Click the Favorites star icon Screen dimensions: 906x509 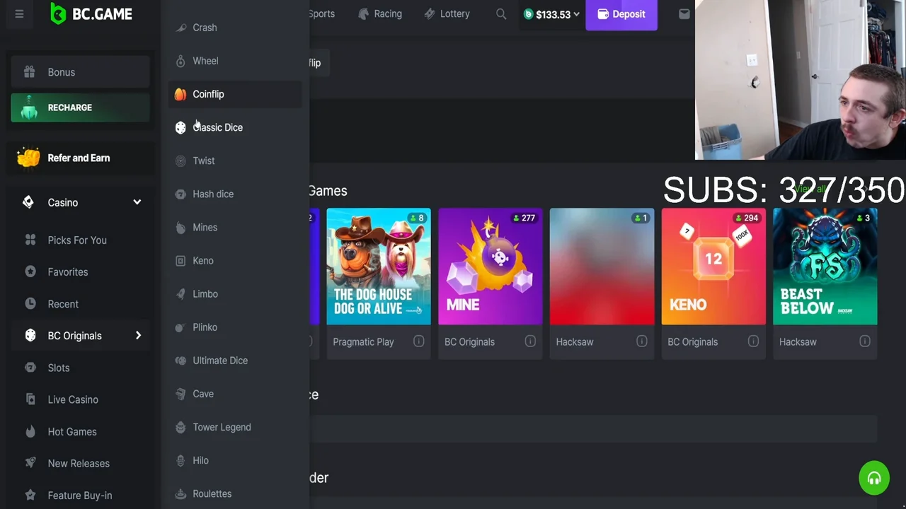pos(30,271)
